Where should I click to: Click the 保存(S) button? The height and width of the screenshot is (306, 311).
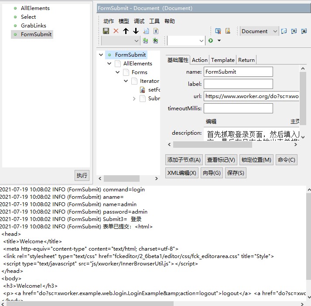236,173
